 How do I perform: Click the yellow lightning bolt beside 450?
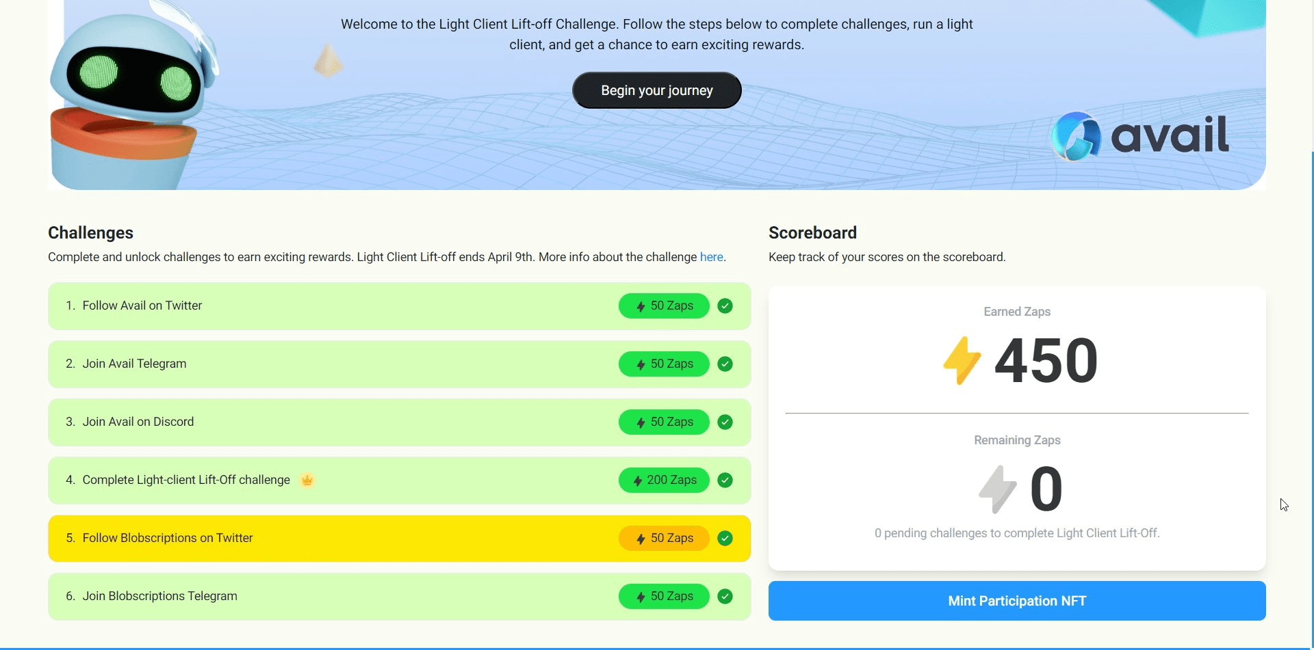(x=962, y=360)
